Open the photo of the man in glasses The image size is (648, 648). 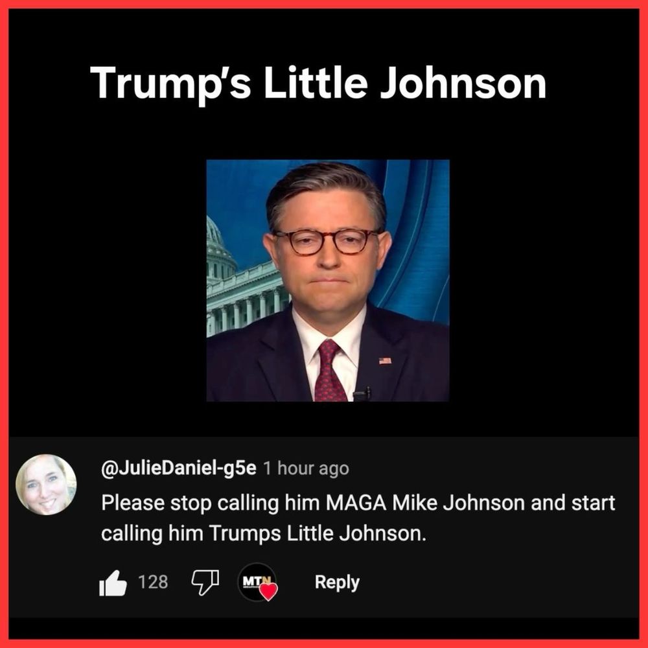click(x=328, y=280)
